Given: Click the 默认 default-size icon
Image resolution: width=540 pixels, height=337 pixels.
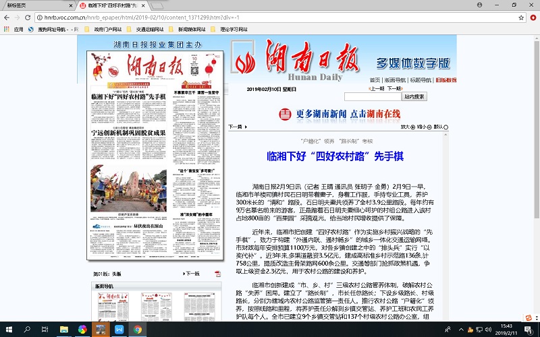Looking at the screenshot, I should click(x=446, y=127).
